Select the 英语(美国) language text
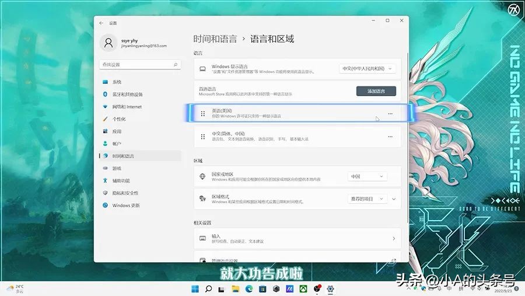 click(222, 110)
